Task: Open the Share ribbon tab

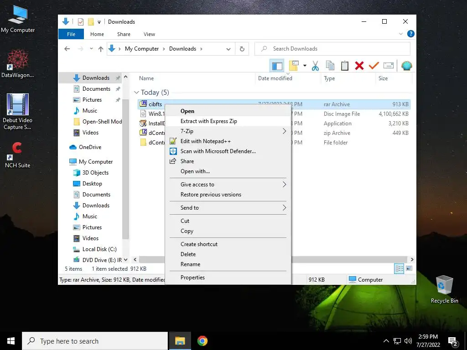Action: 124,34
